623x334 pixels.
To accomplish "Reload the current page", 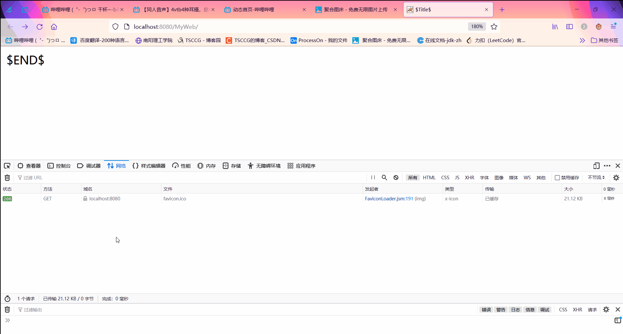I will point(40,27).
